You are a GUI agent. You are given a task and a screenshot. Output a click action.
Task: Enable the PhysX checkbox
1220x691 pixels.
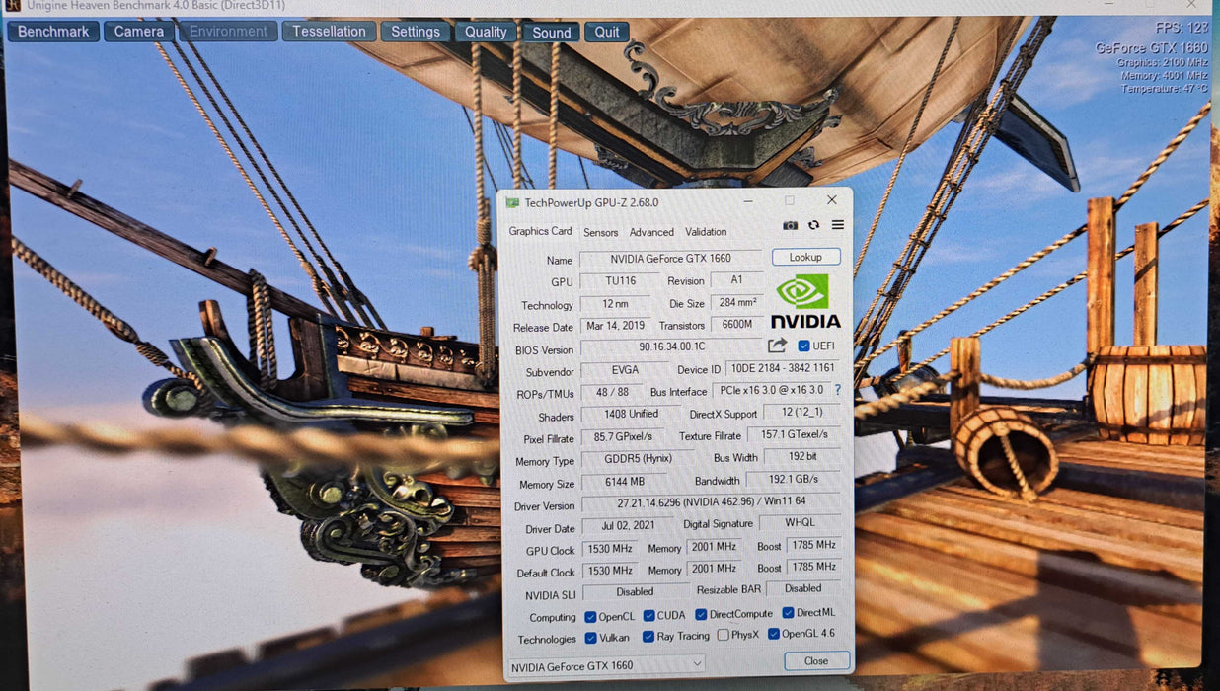[724, 635]
